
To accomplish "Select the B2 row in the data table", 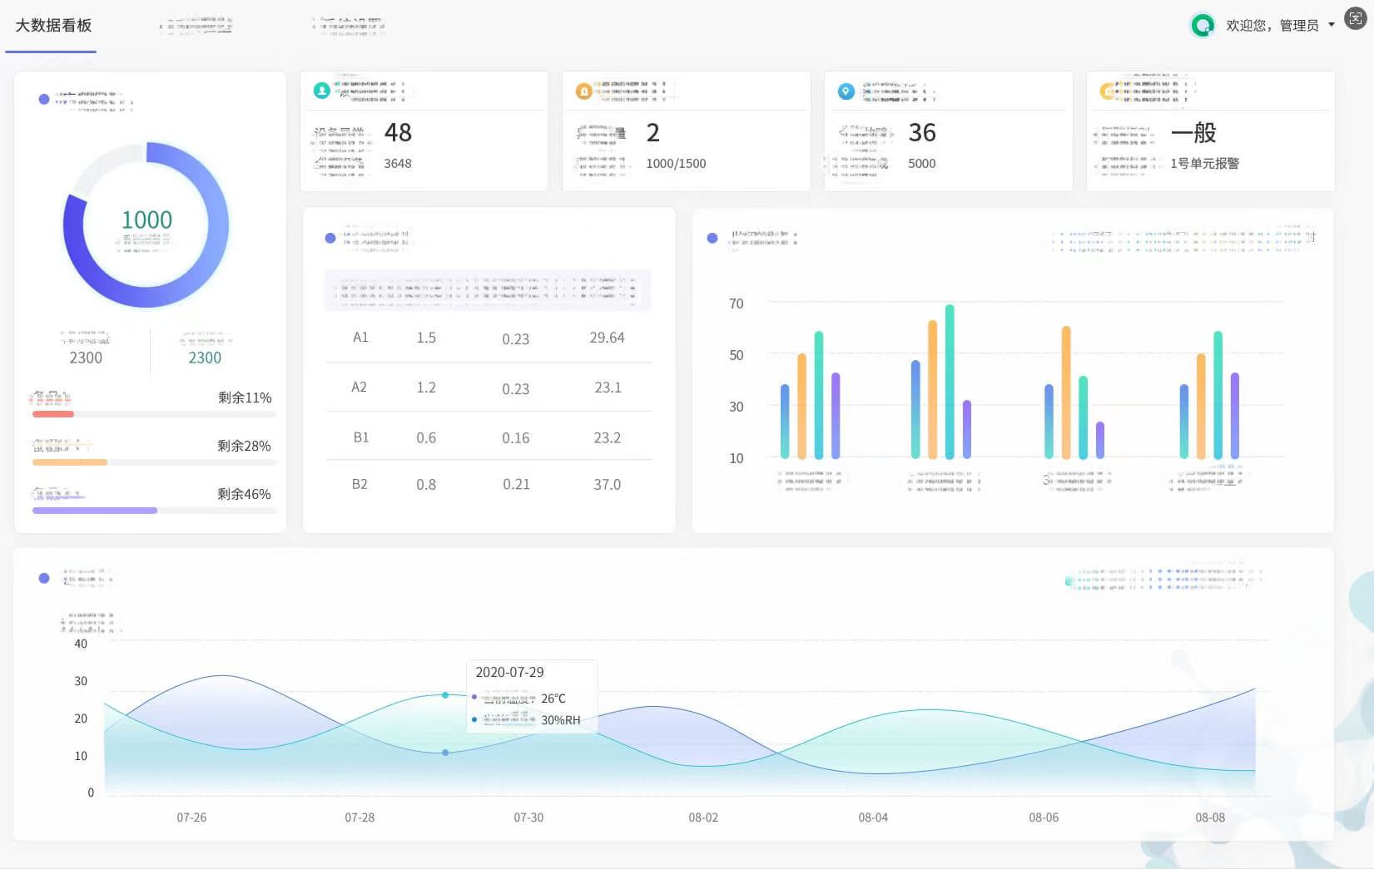I will 489,484.
